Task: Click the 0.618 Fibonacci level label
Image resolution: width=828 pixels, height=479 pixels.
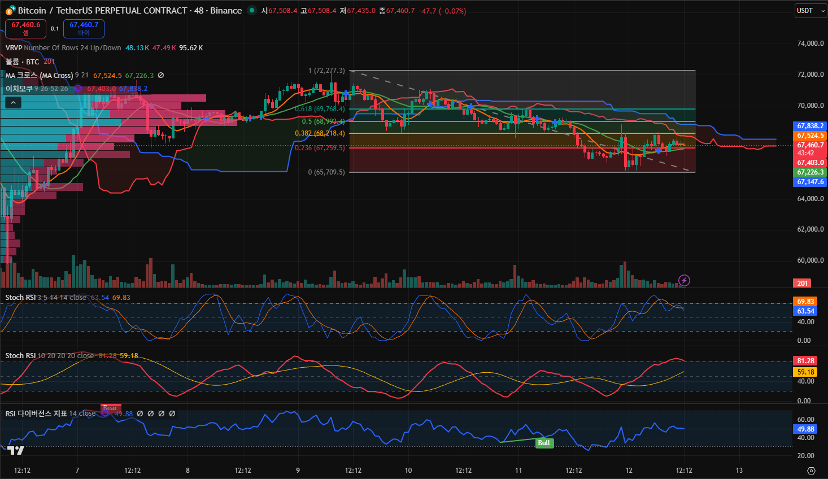Action: click(320, 109)
